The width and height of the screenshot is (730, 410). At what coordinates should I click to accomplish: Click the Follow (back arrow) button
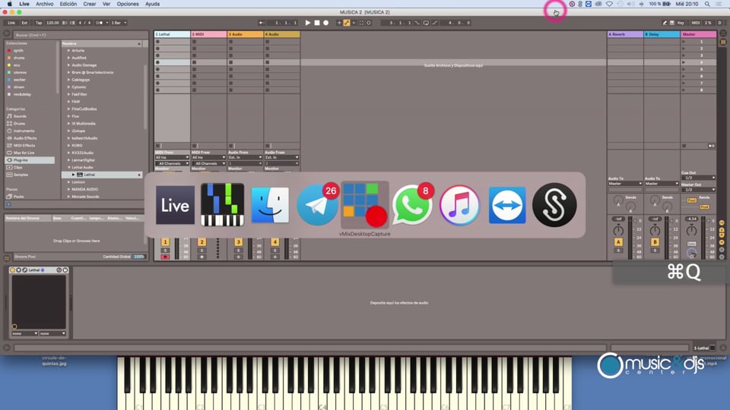tap(262, 23)
